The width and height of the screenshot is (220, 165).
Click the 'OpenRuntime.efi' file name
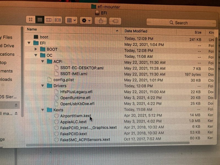click(75, 98)
